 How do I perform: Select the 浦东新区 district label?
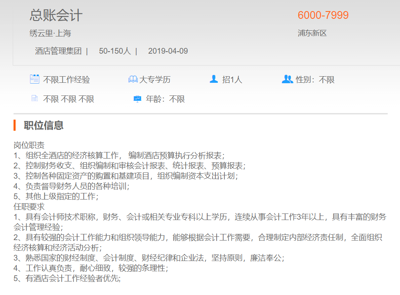click(312, 33)
